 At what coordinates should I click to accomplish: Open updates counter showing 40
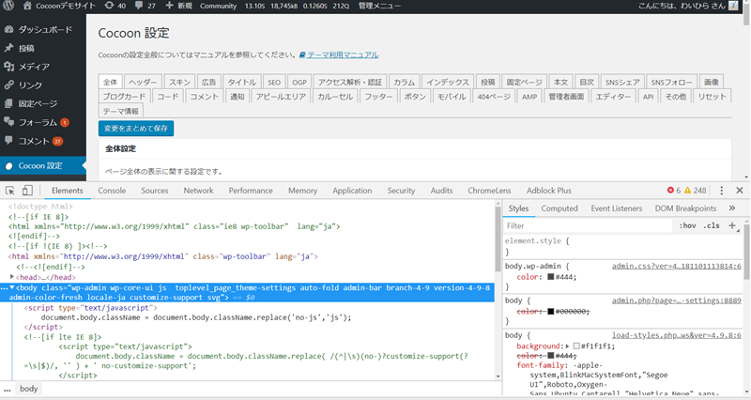point(115,6)
